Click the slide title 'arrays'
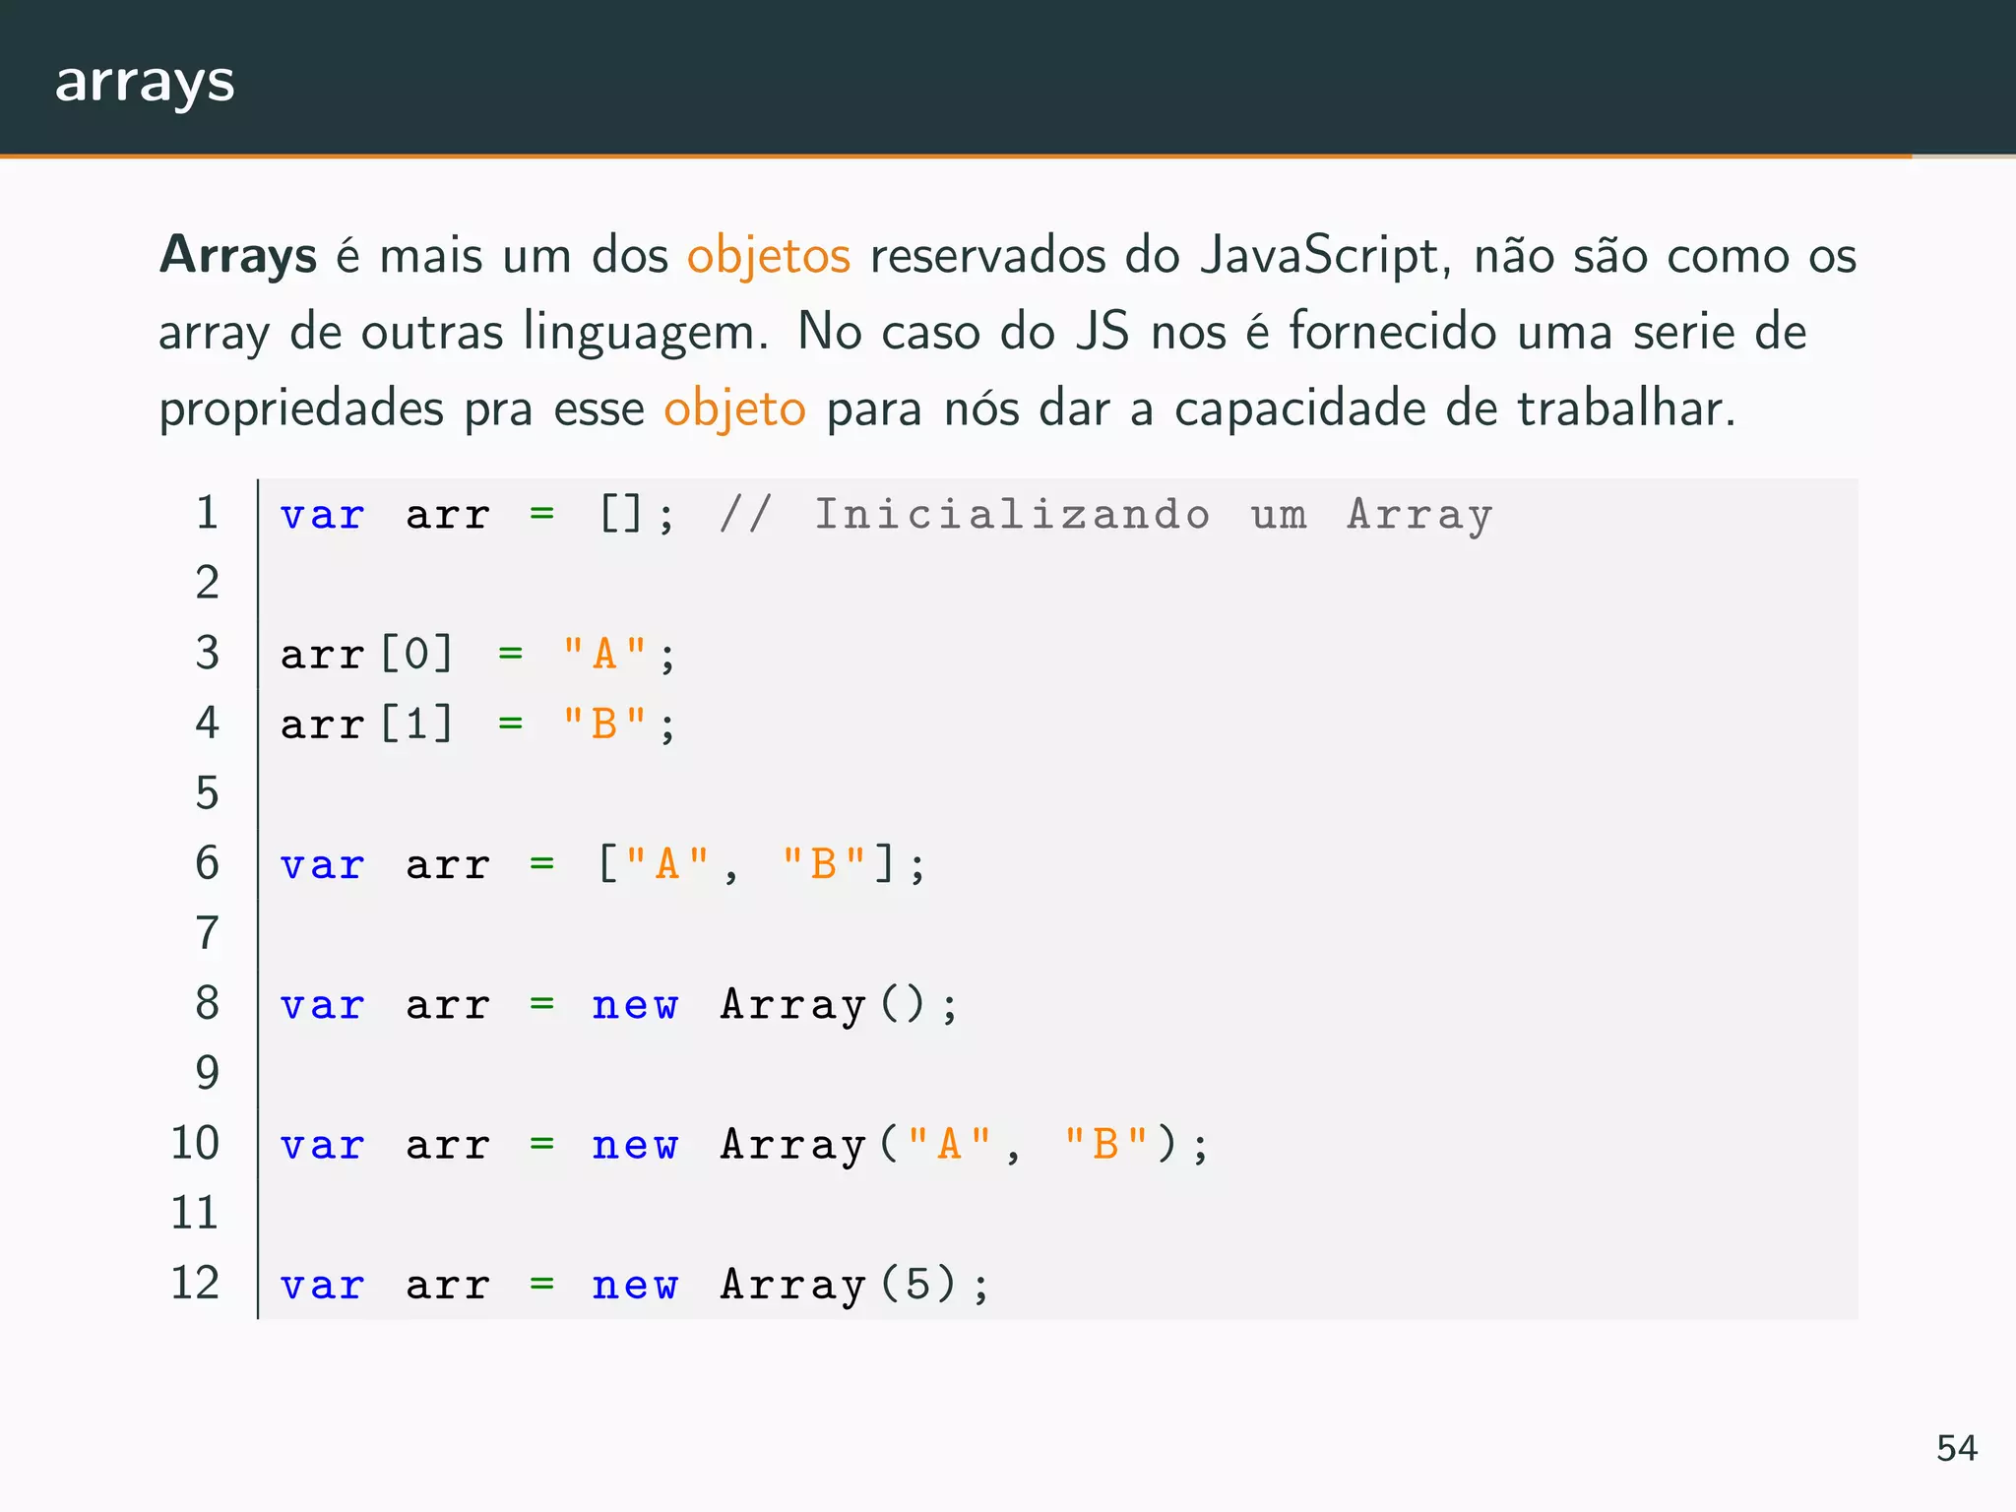This screenshot has width=2016, height=1512. click(x=145, y=83)
